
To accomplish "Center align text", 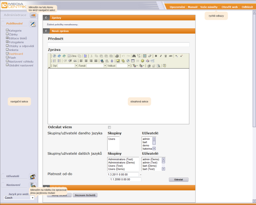I will [x=86, y=61].
